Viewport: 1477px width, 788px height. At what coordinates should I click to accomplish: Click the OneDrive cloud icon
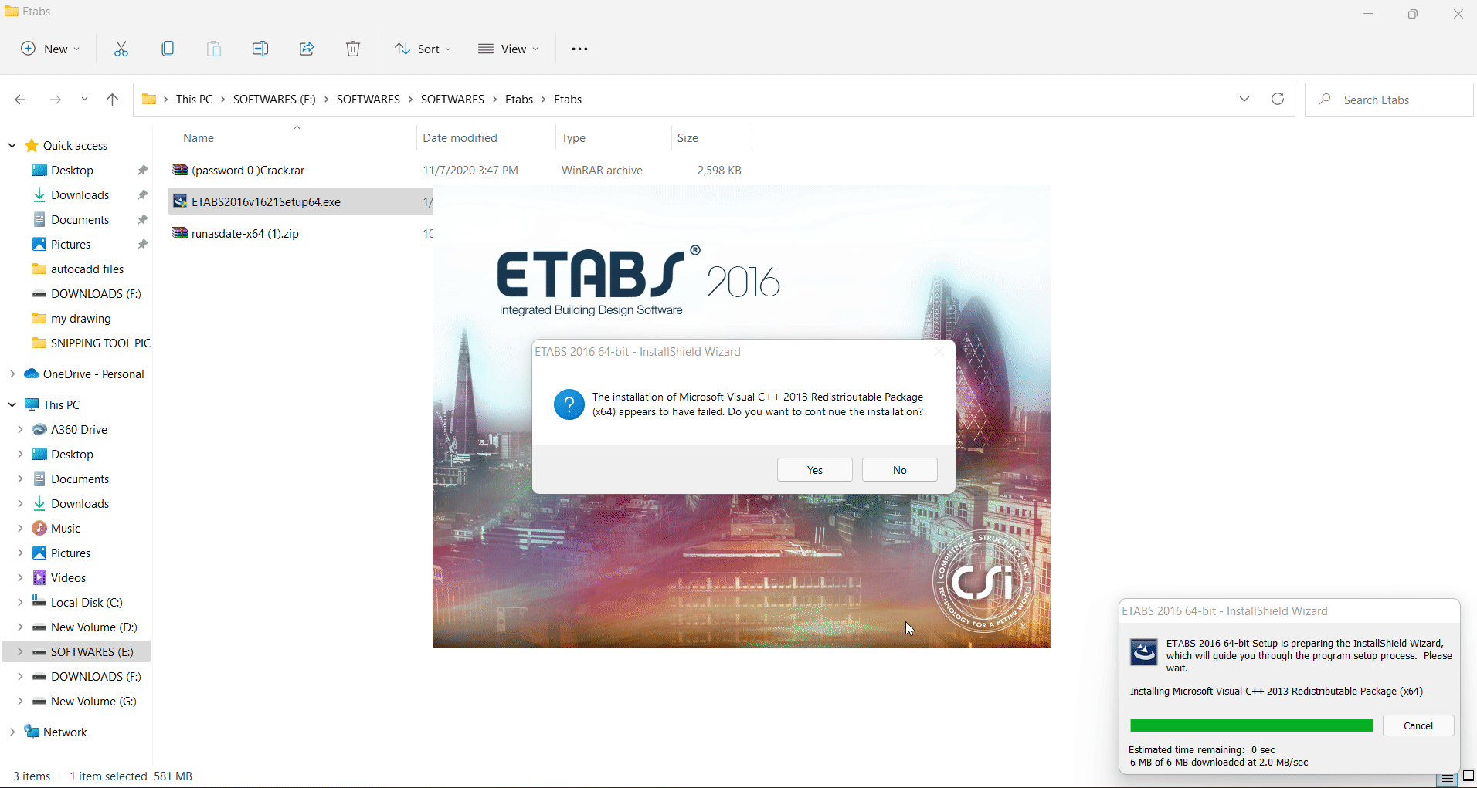click(32, 374)
